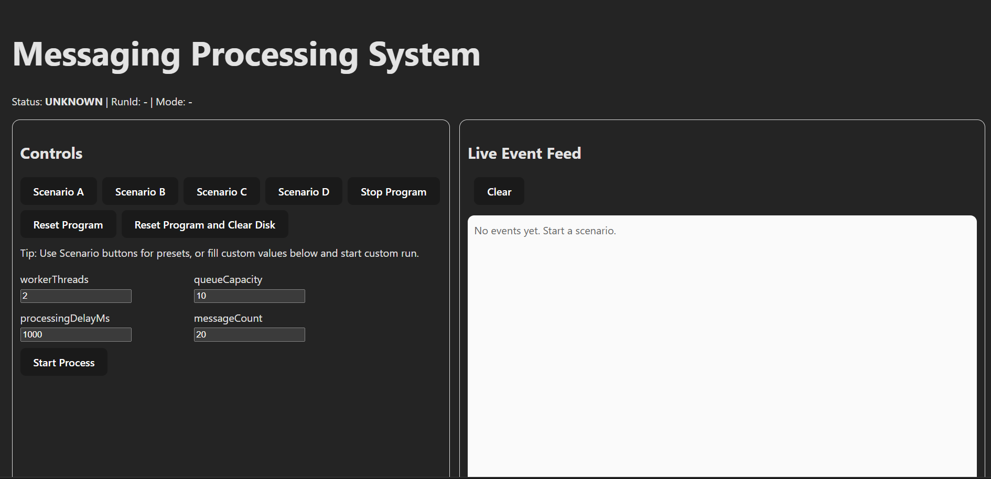Image resolution: width=991 pixels, height=479 pixels.
Task: Start Scenario A preset run
Action: point(58,191)
